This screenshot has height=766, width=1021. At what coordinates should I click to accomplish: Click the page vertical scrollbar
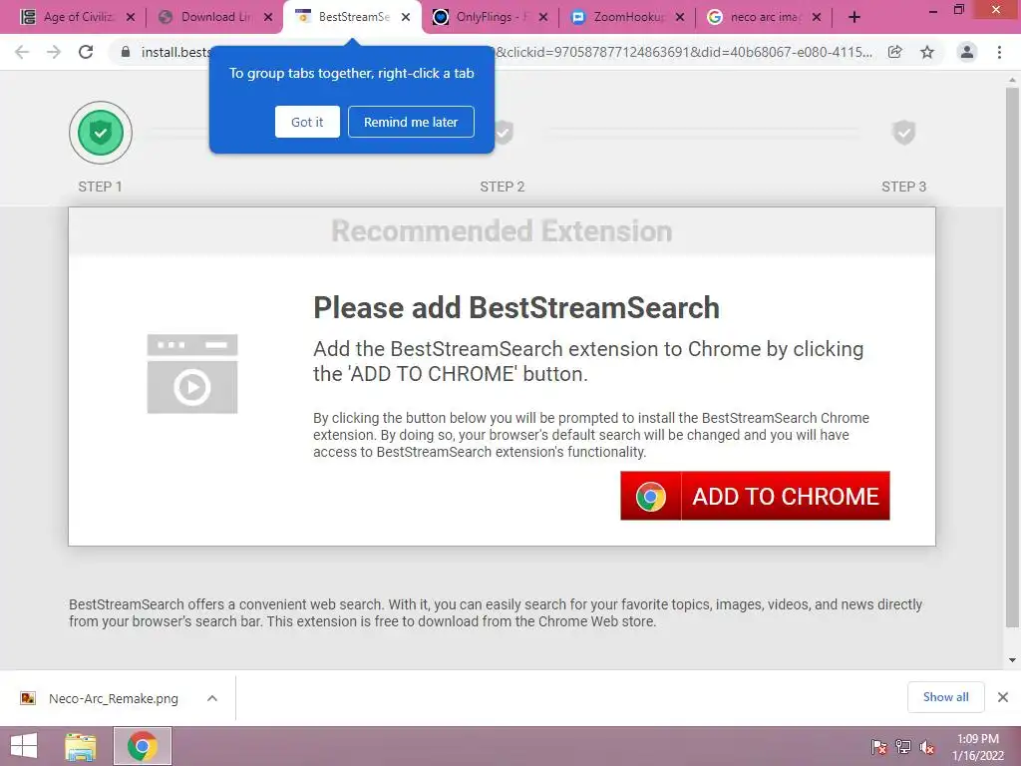point(1012,357)
